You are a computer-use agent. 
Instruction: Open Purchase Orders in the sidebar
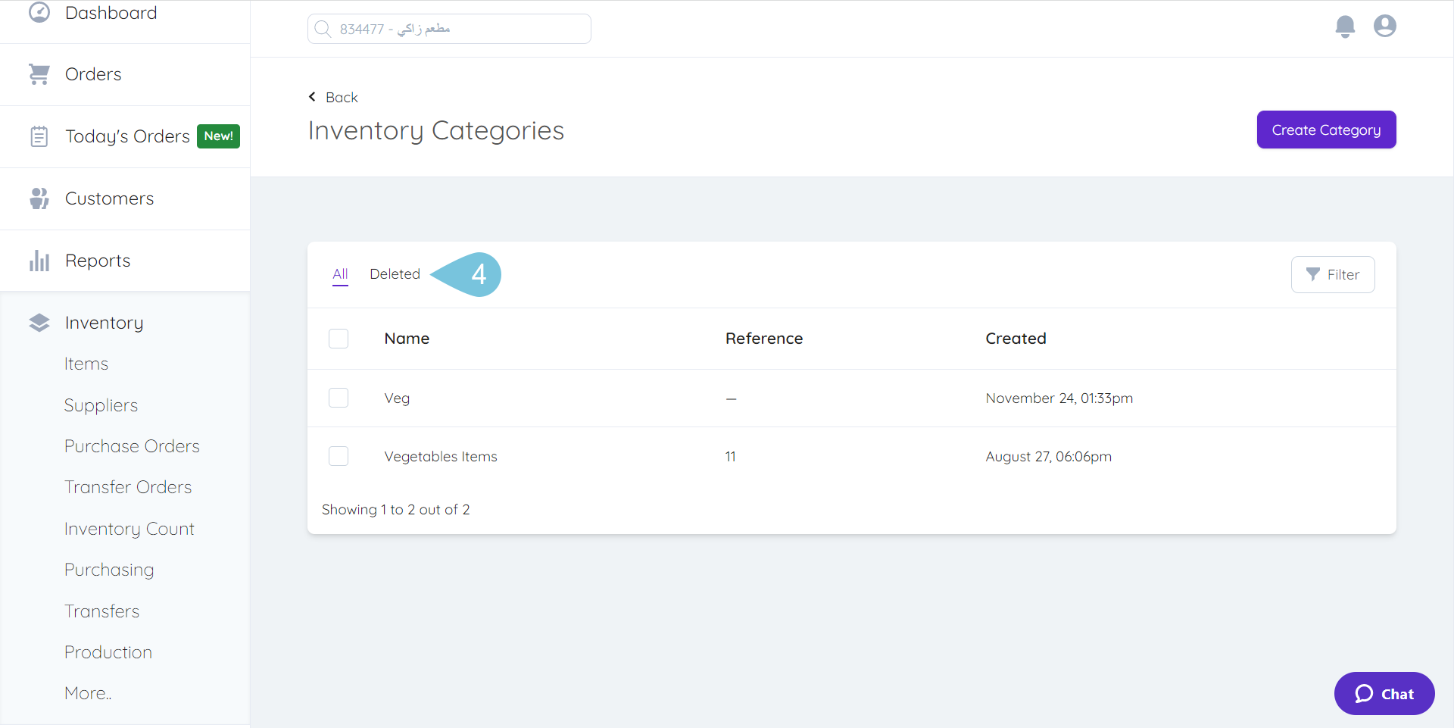point(132,446)
